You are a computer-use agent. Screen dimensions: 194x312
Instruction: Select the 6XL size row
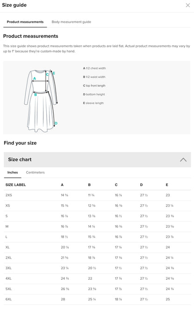(97, 299)
